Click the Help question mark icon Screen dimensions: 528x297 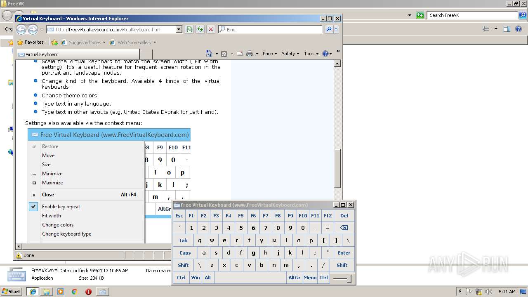click(x=325, y=54)
